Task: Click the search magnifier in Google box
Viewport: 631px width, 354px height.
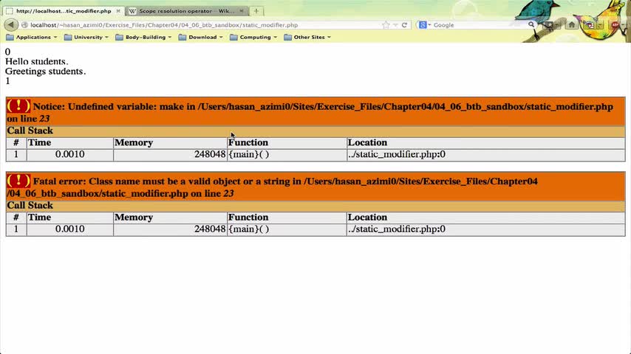Action: click(x=531, y=25)
